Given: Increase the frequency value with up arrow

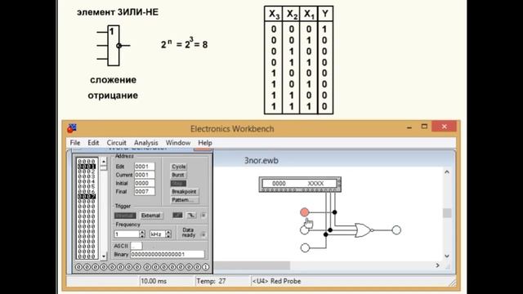Looking at the screenshot, I should pos(142,232).
